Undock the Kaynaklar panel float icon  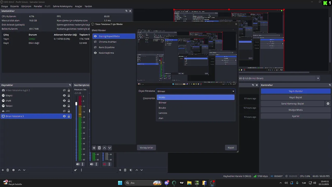pyautogui.click(x=70, y=85)
